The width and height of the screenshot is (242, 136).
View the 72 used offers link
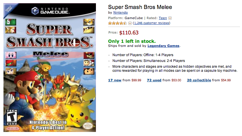point(154,80)
